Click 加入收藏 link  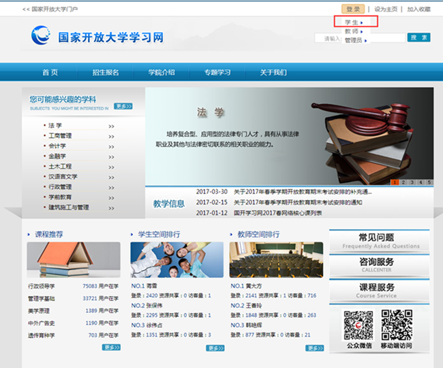point(418,10)
